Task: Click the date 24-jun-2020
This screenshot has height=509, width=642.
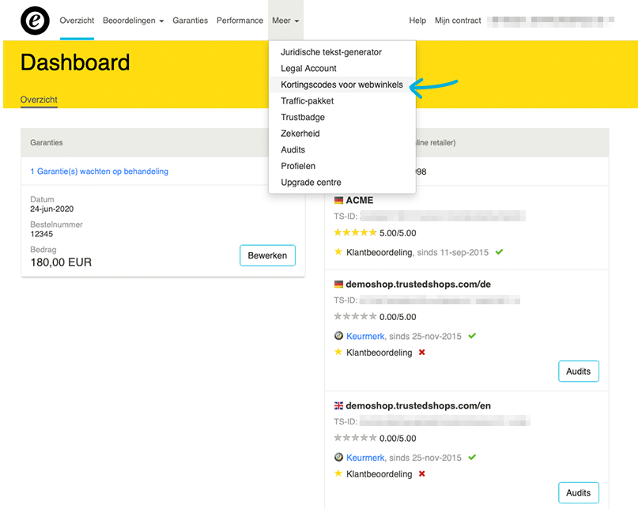Action: pyautogui.click(x=52, y=209)
